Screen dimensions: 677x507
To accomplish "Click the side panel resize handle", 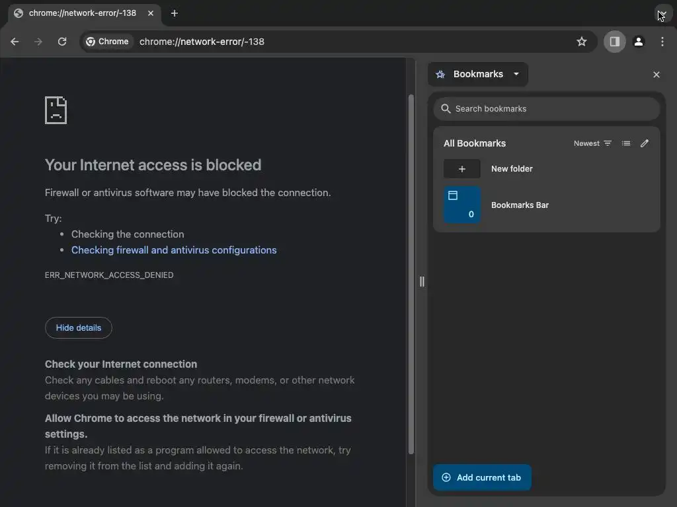I will click(422, 282).
